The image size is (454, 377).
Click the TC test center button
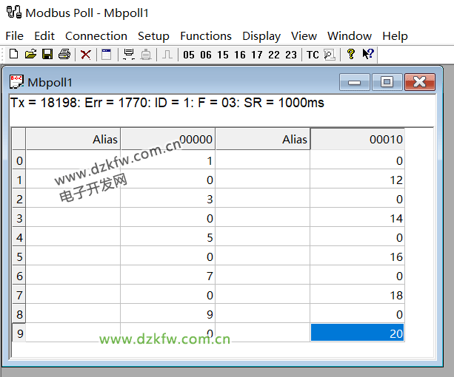point(313,55)
